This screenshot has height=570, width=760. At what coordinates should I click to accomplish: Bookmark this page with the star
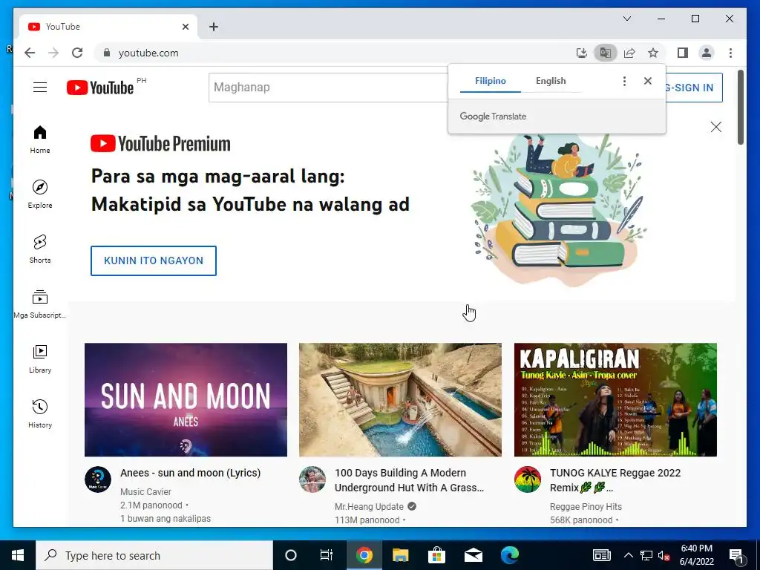[x=653, y=53]
